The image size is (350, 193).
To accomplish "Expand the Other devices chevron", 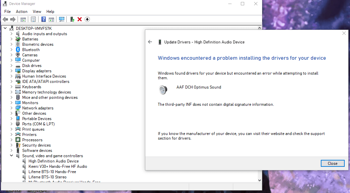I will (11, 113).
